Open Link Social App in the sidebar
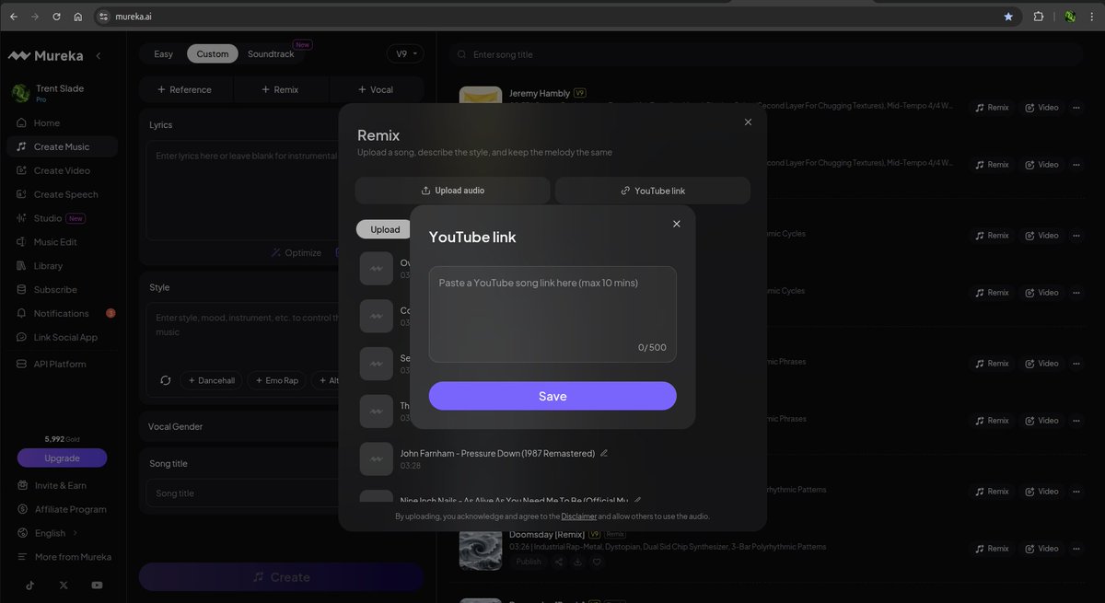This screenshot has width=1105, height=603. 60,337
